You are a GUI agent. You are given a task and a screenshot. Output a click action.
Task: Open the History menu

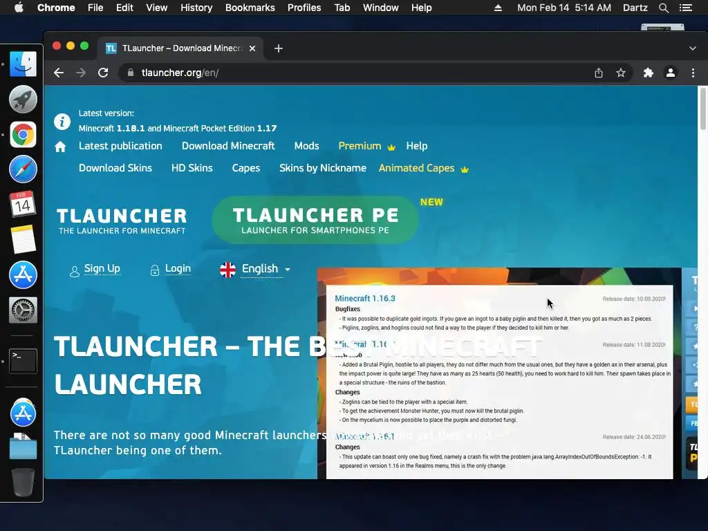[196, 8]
